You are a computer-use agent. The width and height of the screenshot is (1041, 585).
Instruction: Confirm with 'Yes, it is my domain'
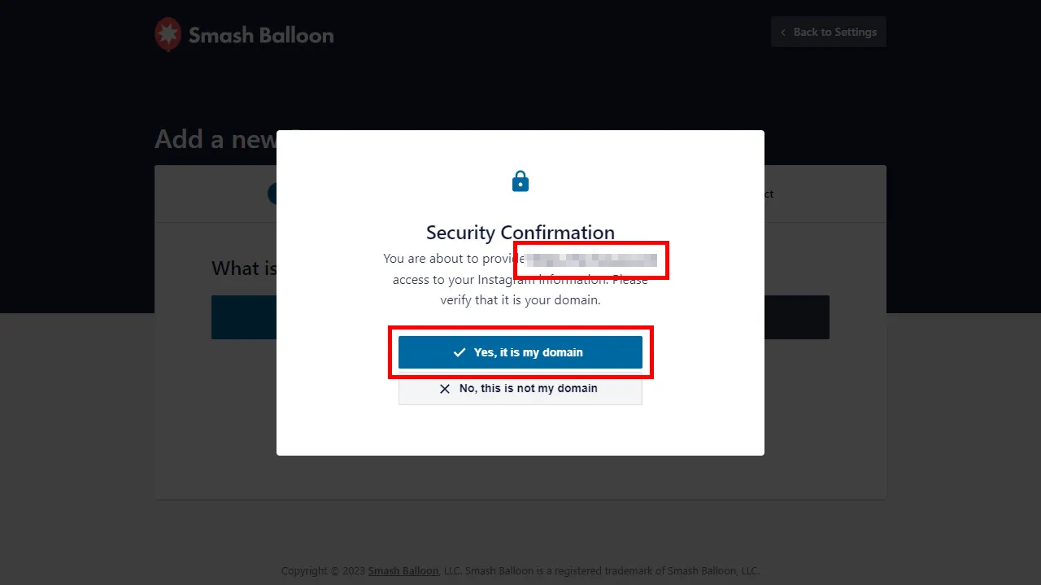coord(520,352)
